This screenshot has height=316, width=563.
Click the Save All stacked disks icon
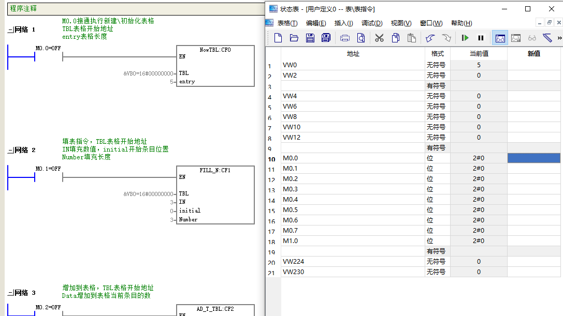326,38
